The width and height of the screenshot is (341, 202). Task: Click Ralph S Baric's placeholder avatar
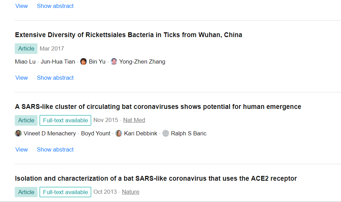tap(166, 133)
